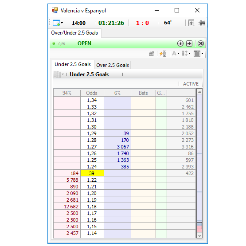Open the columns dropdown beside Under 2.5 Goals

pyautogui.click(x=59, y=74)
